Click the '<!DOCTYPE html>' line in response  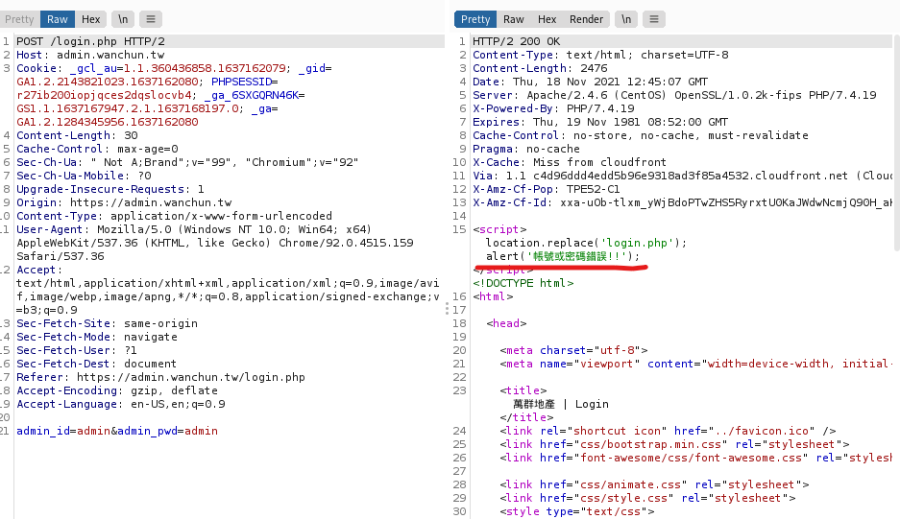point(523,283)
